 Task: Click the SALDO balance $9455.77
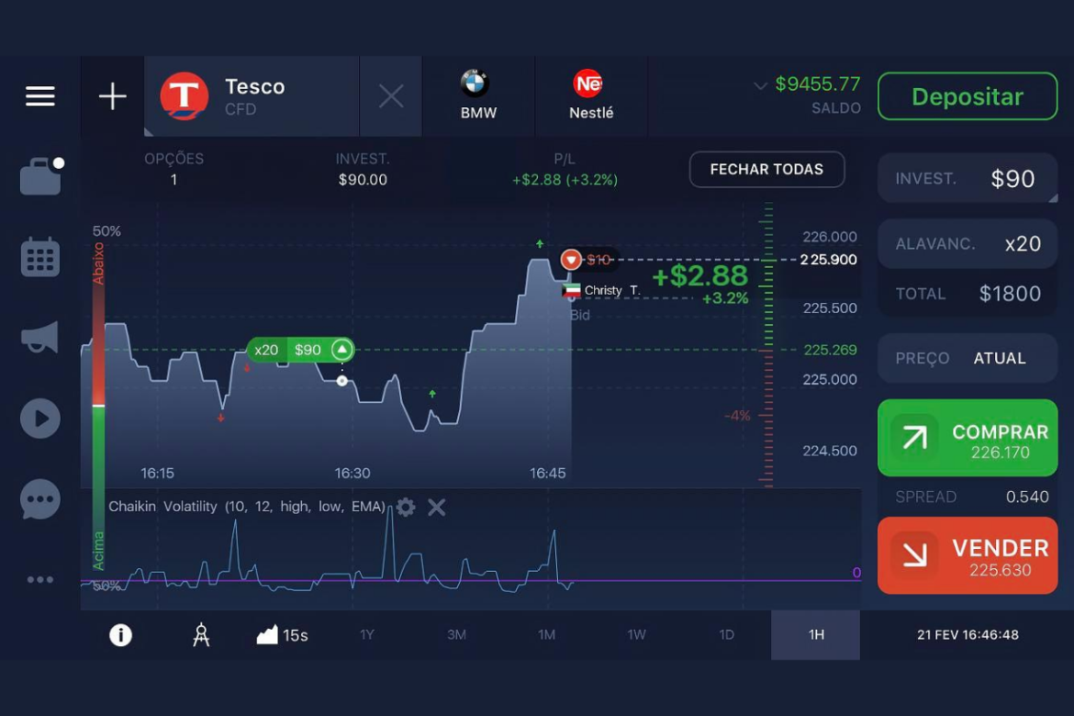817,84
